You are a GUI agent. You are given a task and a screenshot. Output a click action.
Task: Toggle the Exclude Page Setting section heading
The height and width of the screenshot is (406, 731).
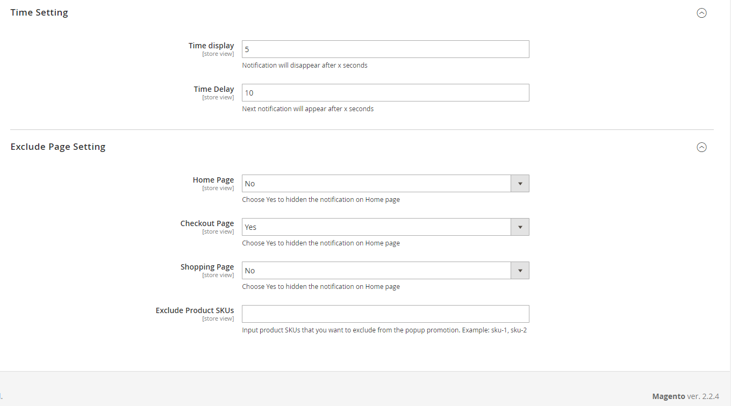[x=58, y=147]
